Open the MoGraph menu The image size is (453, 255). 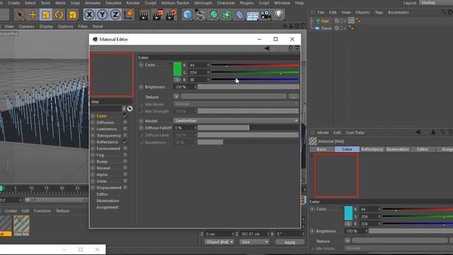203,3
